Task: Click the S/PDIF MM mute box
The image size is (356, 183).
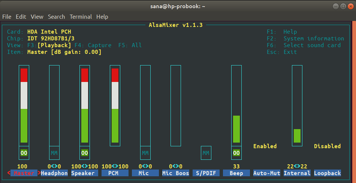Action: click(x=206, y=153)
